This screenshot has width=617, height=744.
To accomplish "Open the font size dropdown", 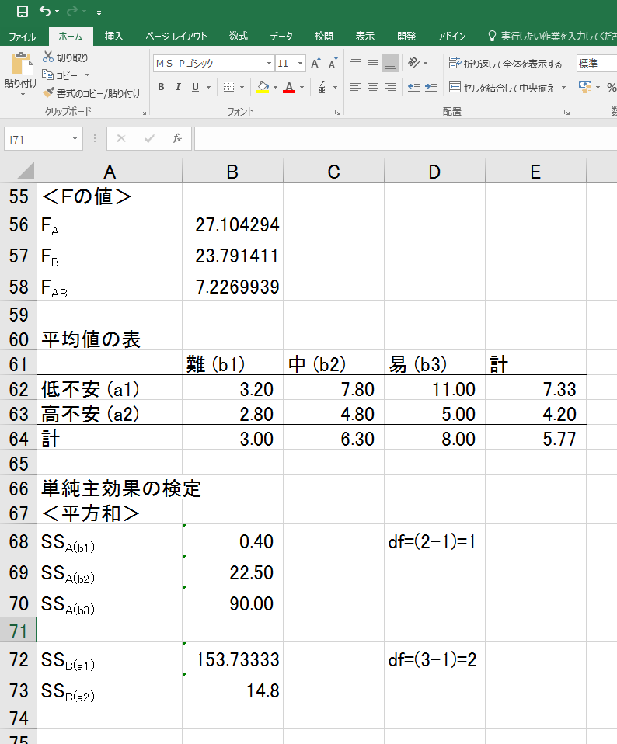I will click(x=301, y=63).
